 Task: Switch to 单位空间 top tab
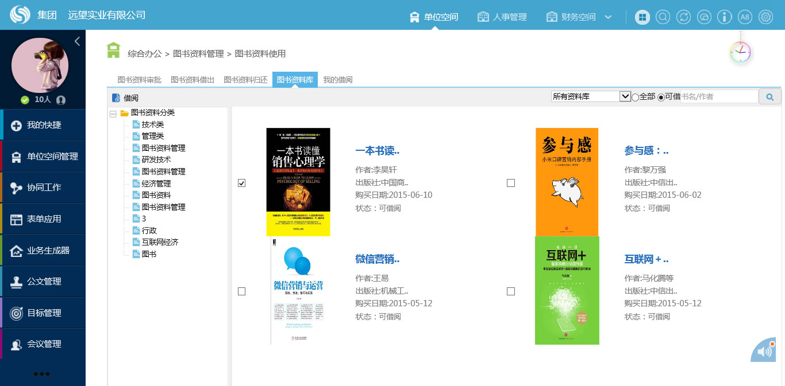(x=434, y=17)
